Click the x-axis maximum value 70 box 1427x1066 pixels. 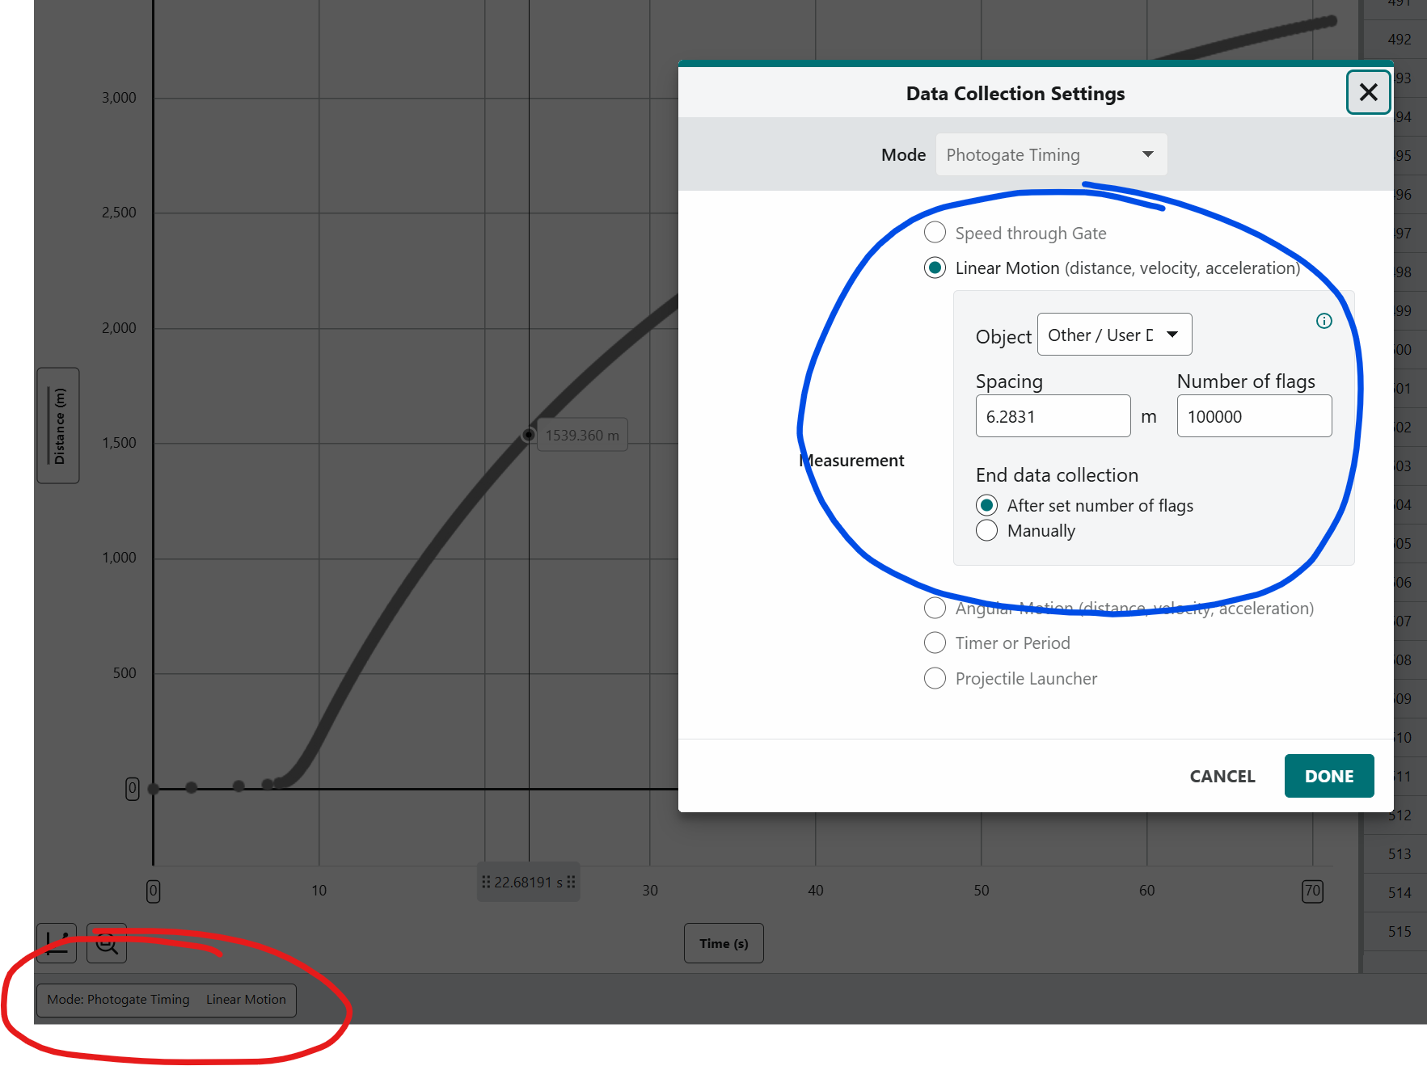click(x=1312, y=891)
